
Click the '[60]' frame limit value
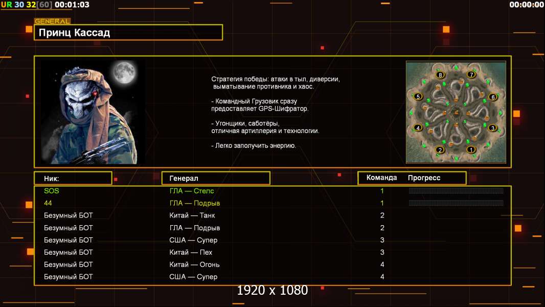[44, 5]
